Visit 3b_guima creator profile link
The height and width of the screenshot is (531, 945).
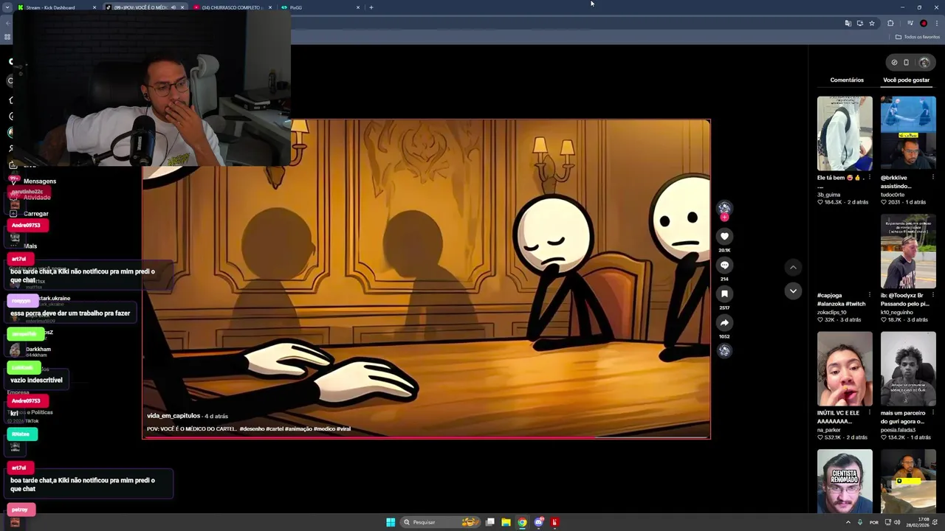pos(828,195)
